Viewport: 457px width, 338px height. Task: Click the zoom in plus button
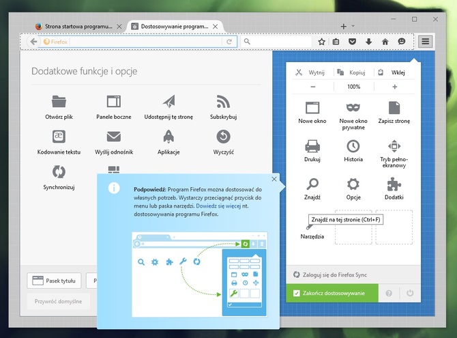click(394, 87)
